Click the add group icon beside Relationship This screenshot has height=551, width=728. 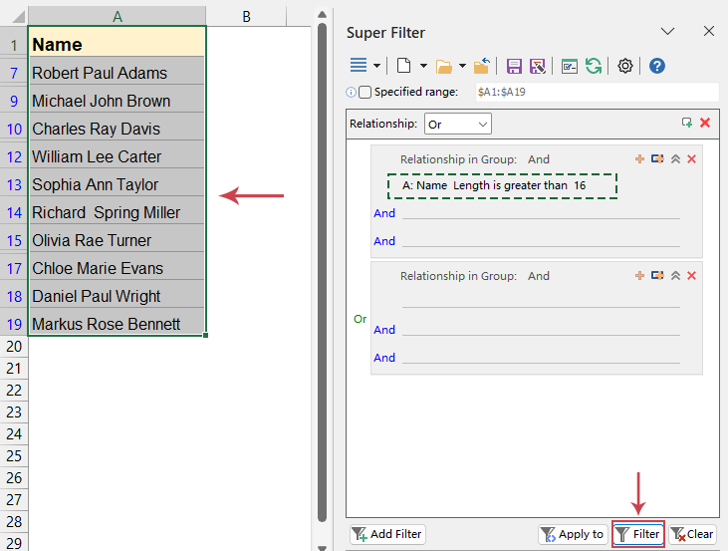point(687,124)
